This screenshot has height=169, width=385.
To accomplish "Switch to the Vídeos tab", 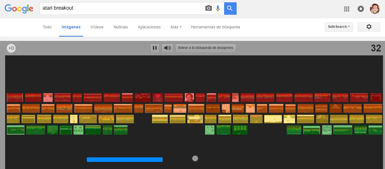I will pos(97,27).
